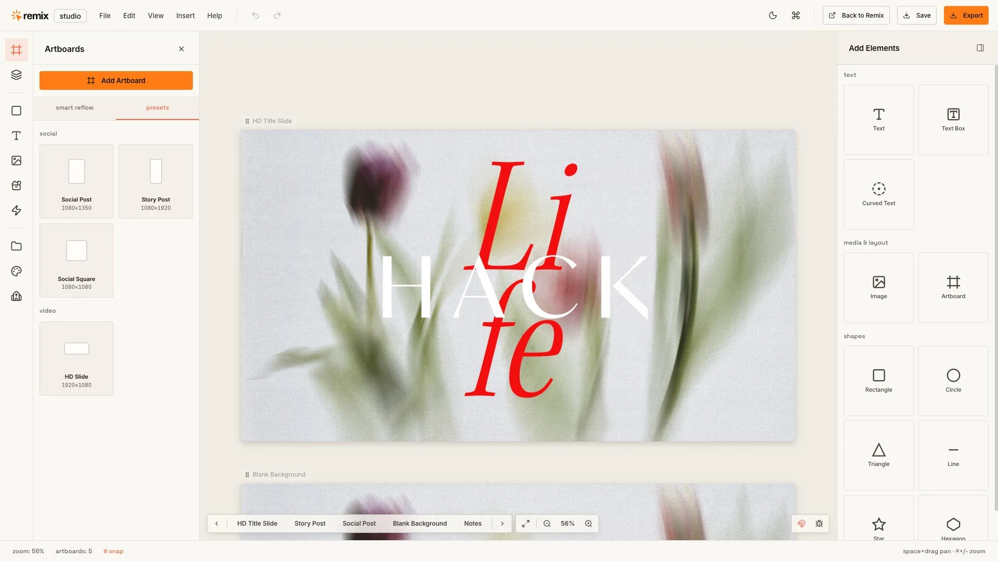Click the redo arrow icon

[x=277, y=16]
